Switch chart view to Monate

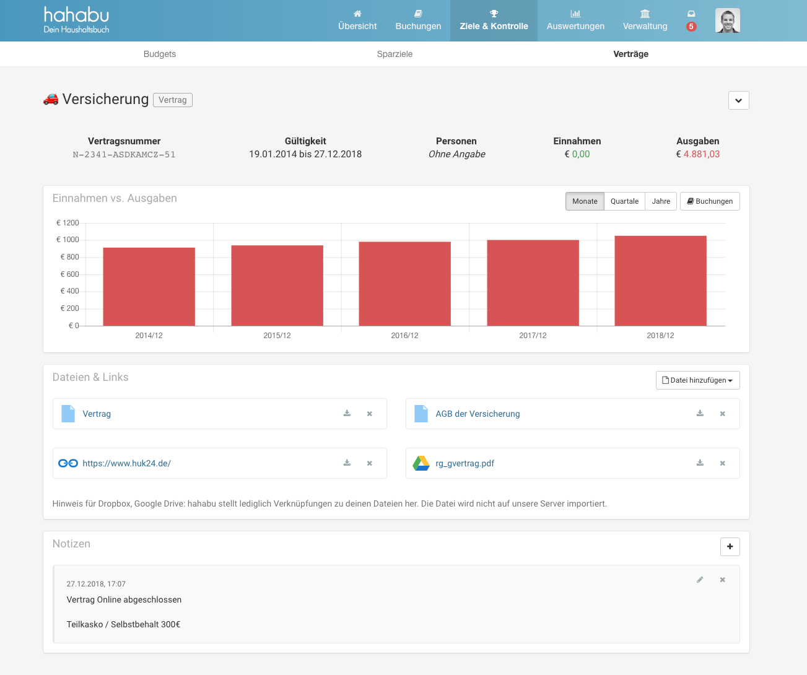[584, 201]
